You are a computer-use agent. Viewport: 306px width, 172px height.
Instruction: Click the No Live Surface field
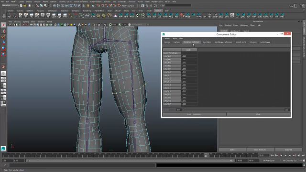(x=128, y=6)
